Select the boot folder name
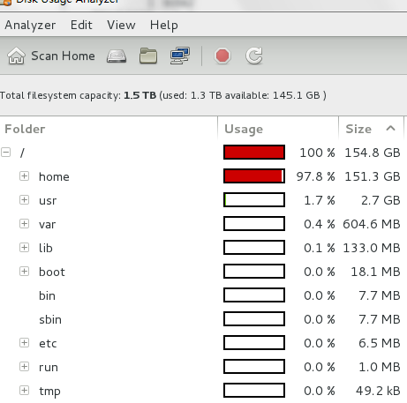The height and width of the screenshot is (403, 407). pyautogui.click(x=52, y=272)
